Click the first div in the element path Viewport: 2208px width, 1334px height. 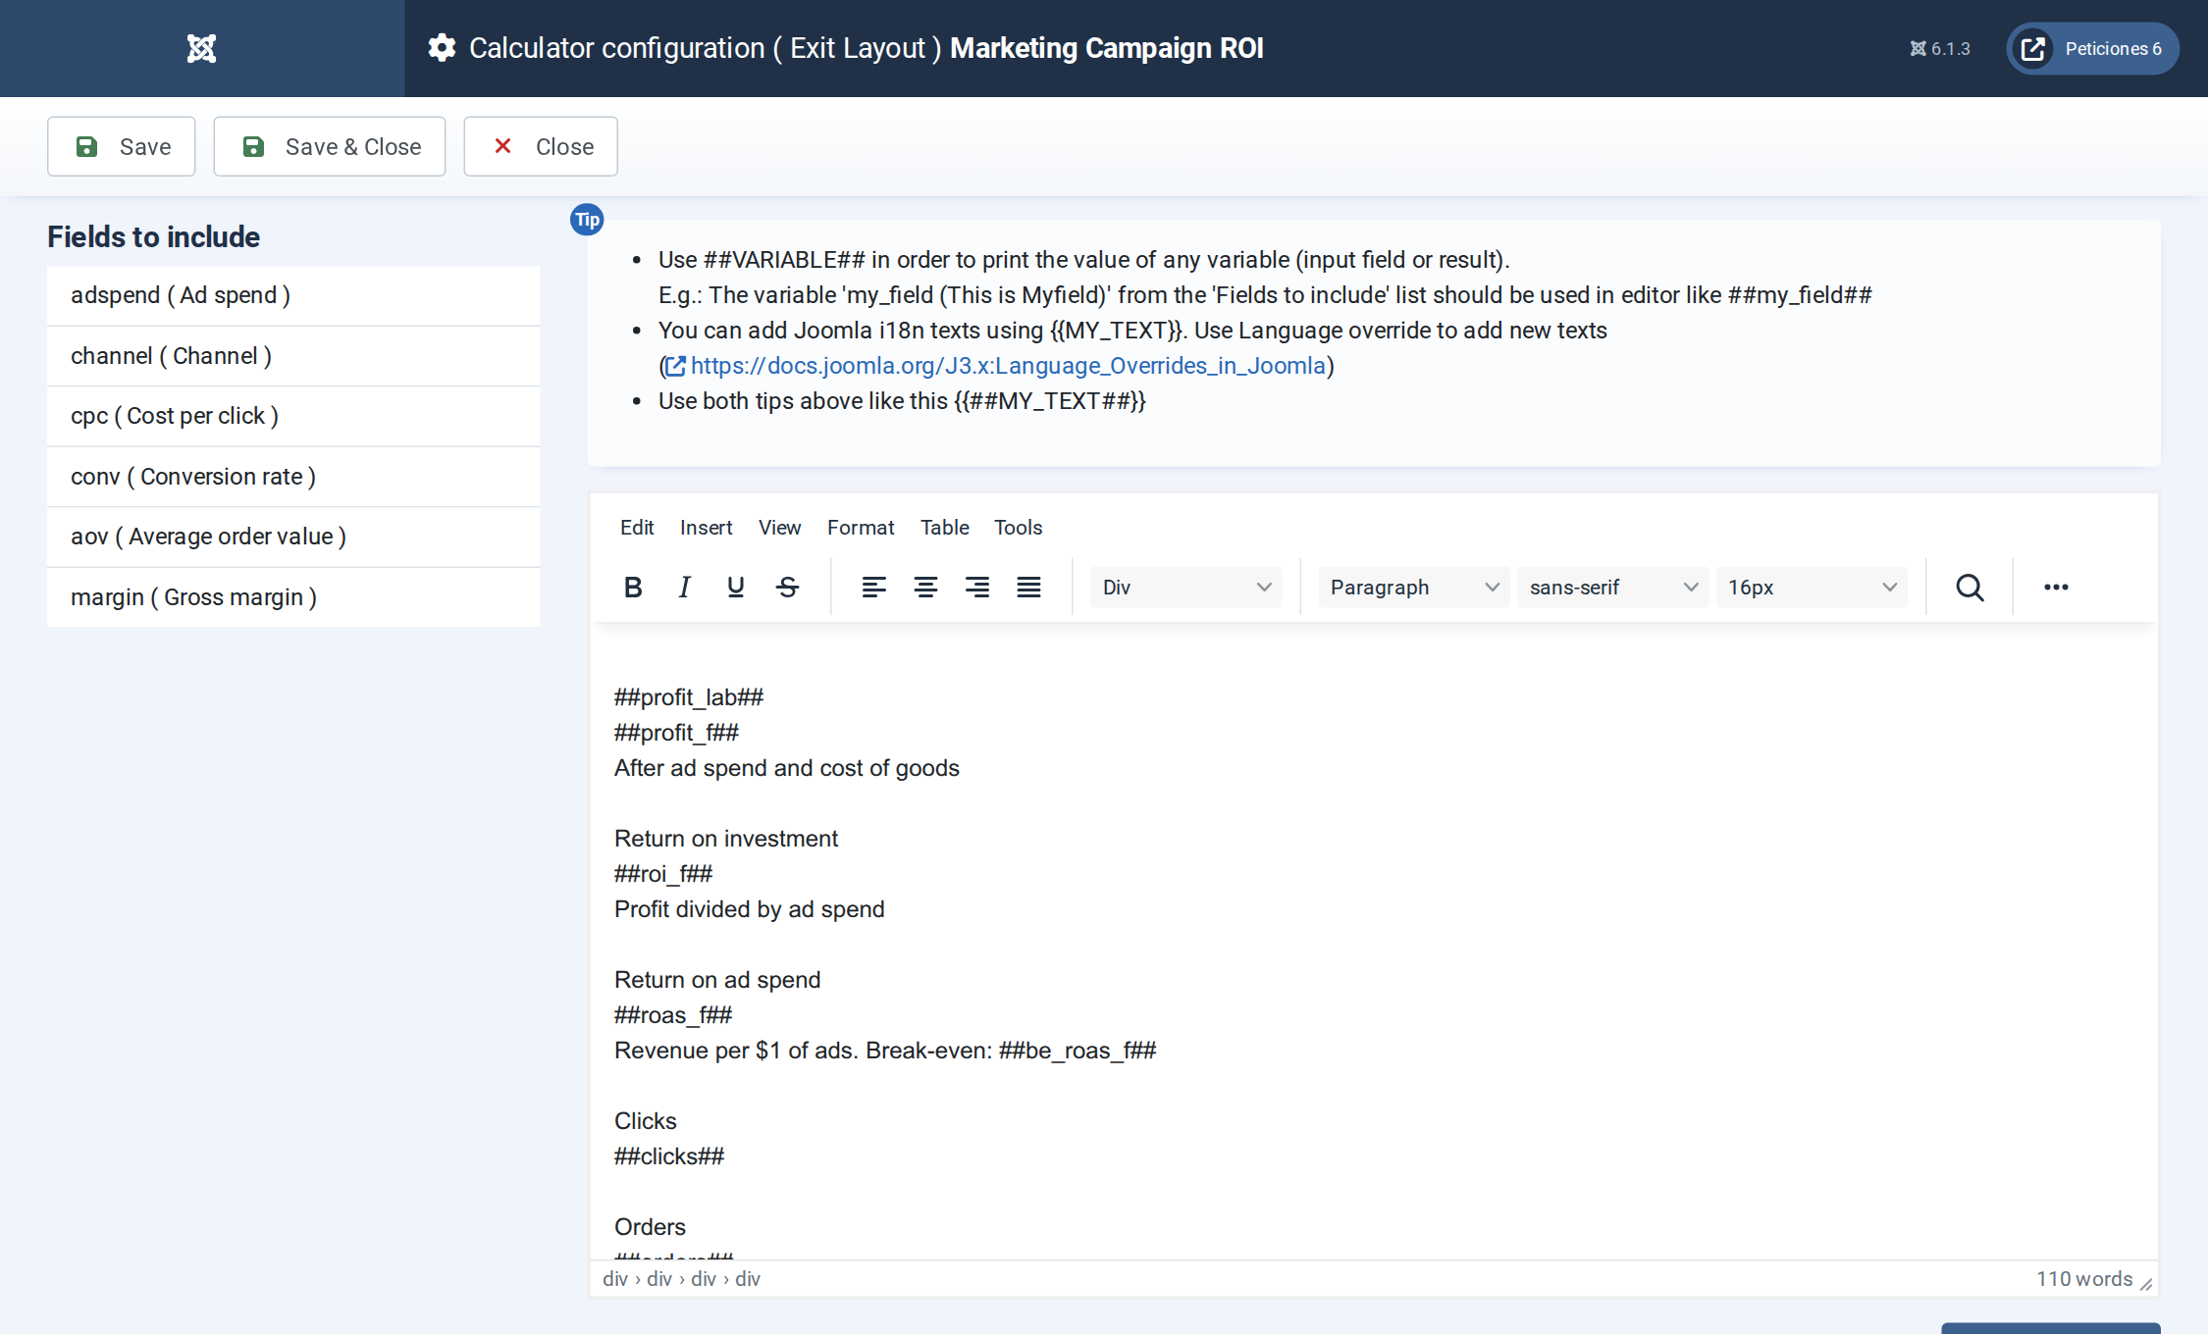[615, 1279]
